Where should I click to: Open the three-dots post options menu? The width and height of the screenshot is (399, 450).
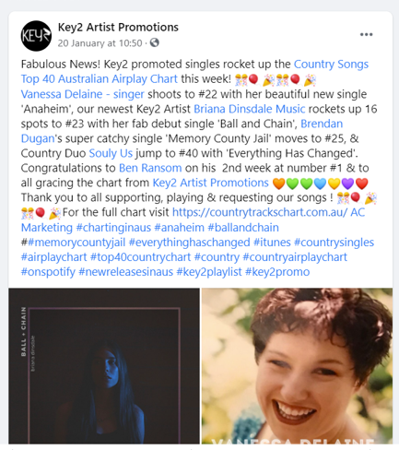click(x=366, y=34)
